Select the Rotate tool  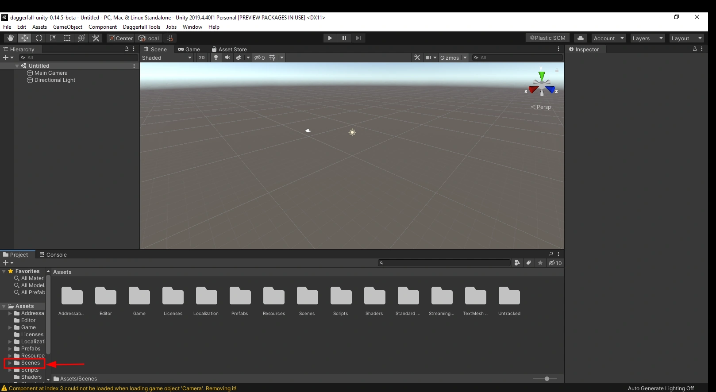click(x=39, y=38)
